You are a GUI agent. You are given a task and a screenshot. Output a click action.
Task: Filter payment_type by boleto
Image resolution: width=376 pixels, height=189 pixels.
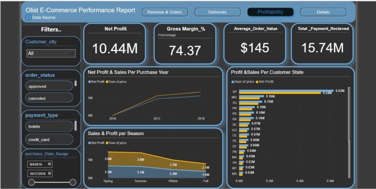coord(49,126)
